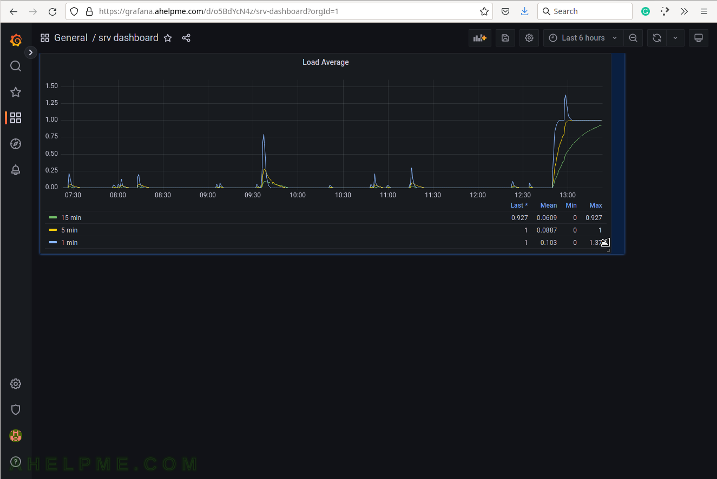Save to Pocket icon
The image size is (717, 479).
pyautogui.click(x=505, y=11)
